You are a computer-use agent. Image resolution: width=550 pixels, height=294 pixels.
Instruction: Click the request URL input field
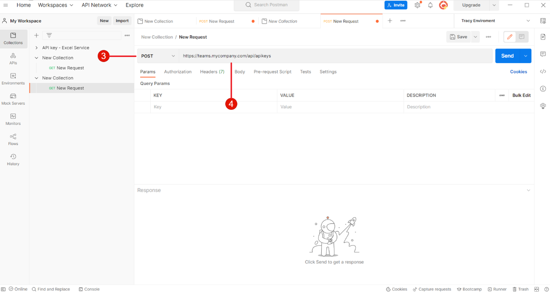tap(335, 56)
